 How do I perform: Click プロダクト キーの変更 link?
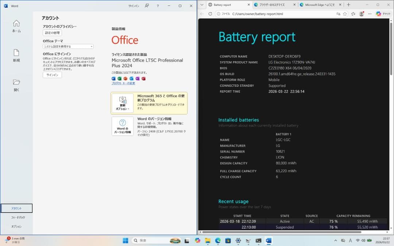tap(123, 83)
